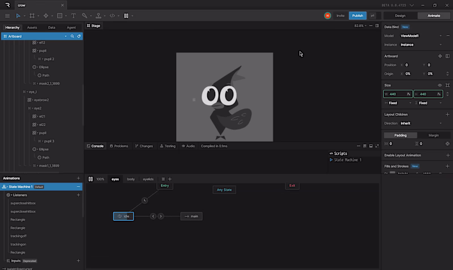Select the Bone tool
Screen dimensions: 453x270
click(x=84, y=16)
